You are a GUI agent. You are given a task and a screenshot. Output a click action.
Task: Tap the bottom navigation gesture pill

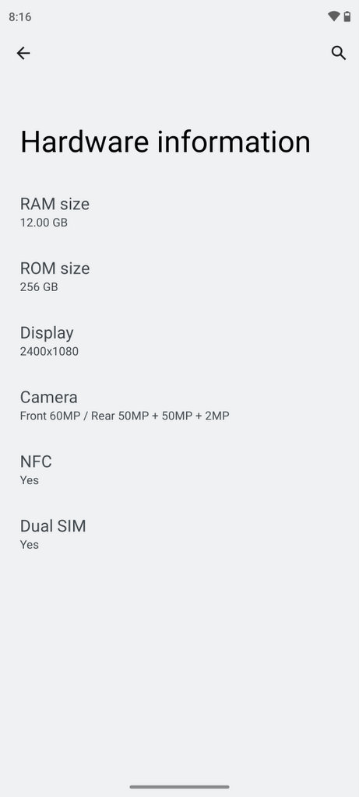(x=179, y=787)
